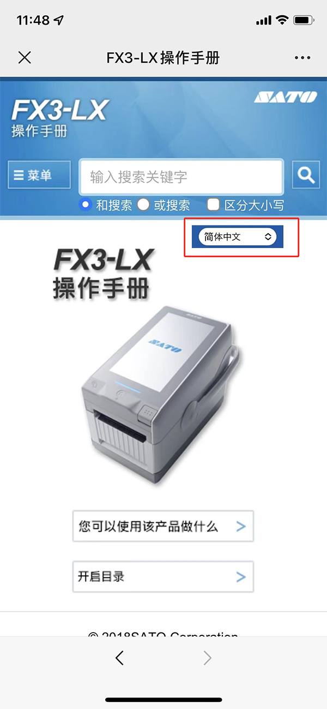Tap the browser forward arrow
Viewport: 327px width, 709px height.
click(207, 658)
